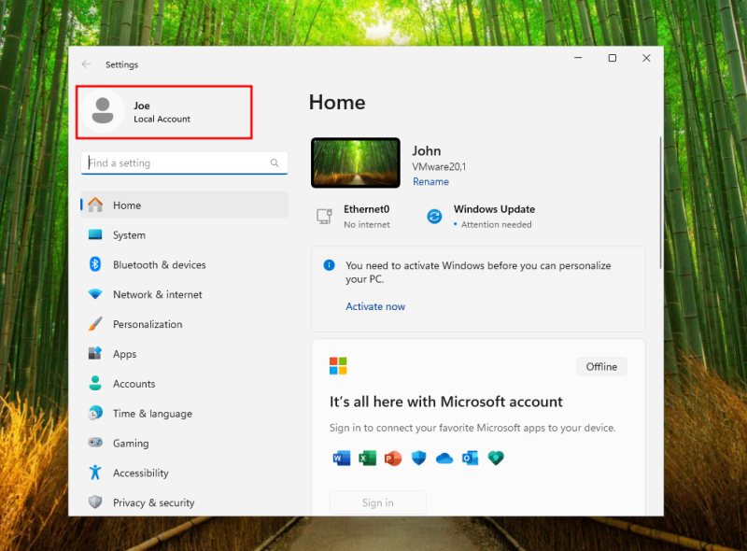Click the Offline status badge
The height and width of the screenshot is (551, 747).
point(601,367)
